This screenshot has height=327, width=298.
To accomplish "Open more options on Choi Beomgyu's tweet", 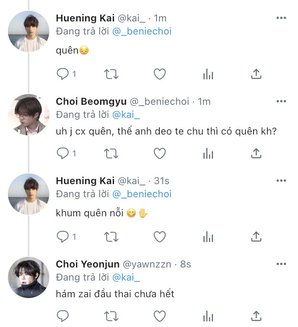I will click(281, 102).
